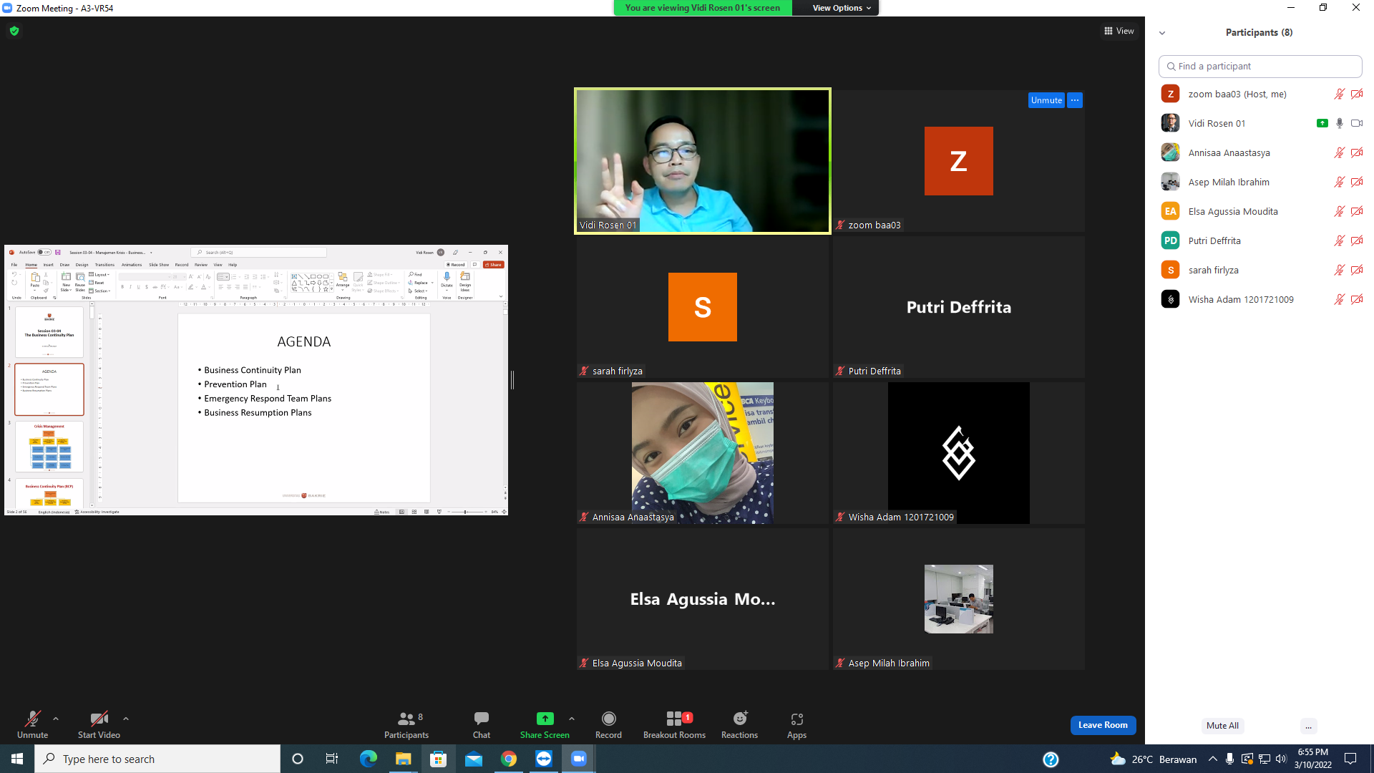Open the File menu in shared PowerPoint

click(x=14, y=265)
